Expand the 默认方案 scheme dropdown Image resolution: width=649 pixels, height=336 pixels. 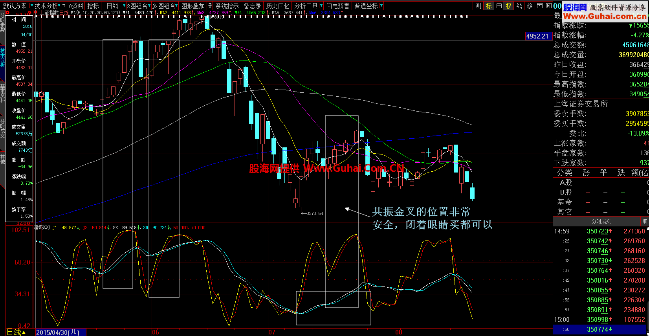(31, 6)
